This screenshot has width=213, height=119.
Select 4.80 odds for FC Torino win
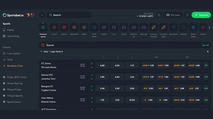(102, 65)
